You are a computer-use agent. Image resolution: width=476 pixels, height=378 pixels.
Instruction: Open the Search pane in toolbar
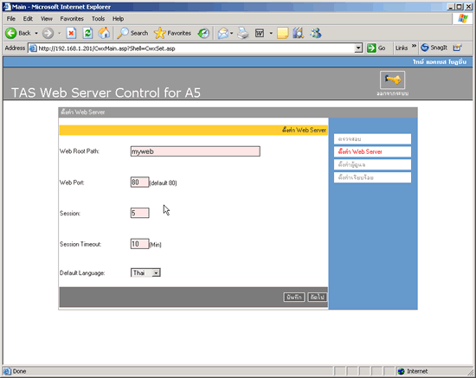pyautogui.click(x=132, y=33)
